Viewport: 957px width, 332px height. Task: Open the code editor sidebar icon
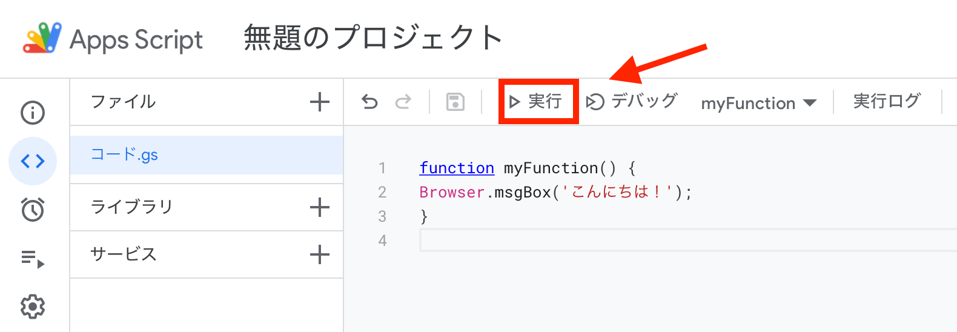tap(33, 161)
